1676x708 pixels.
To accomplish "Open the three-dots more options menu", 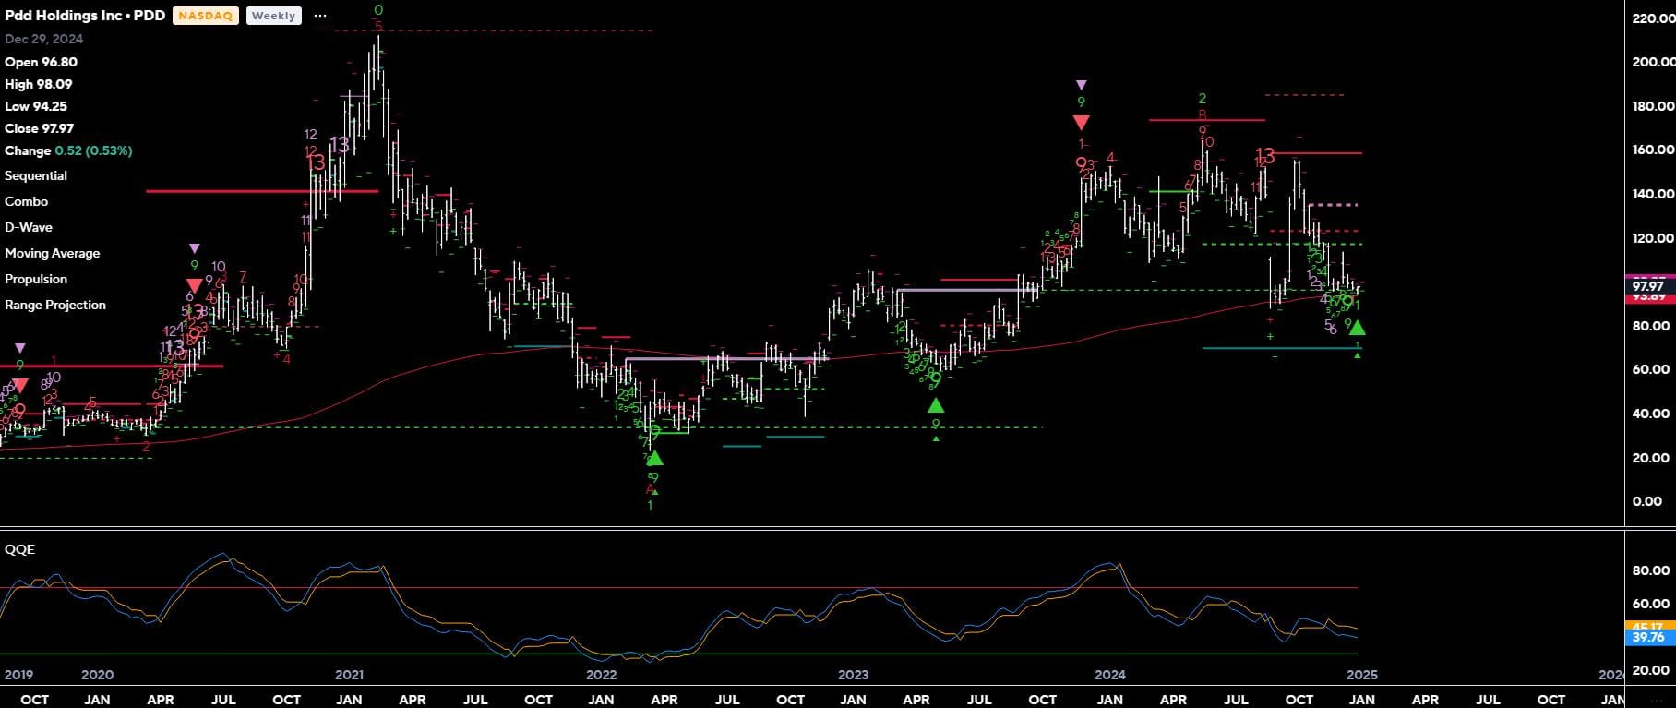I will (320, 16).
